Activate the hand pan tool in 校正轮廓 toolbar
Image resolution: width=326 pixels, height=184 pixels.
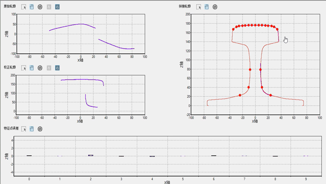(x=32, y=68)
